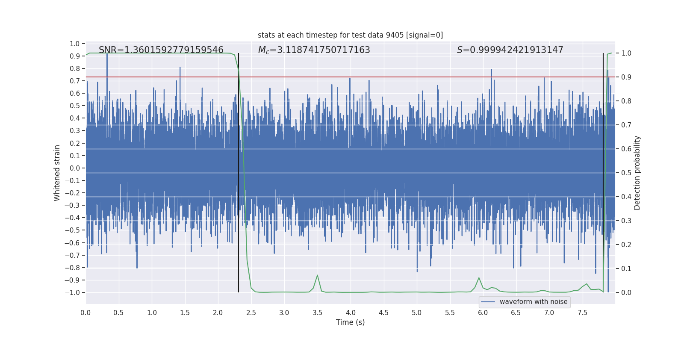This screenshot has width=684, height=342.
Task: Click the Mc=3.118741750717163 chirp mass annotation
Action: coord(314,50)
